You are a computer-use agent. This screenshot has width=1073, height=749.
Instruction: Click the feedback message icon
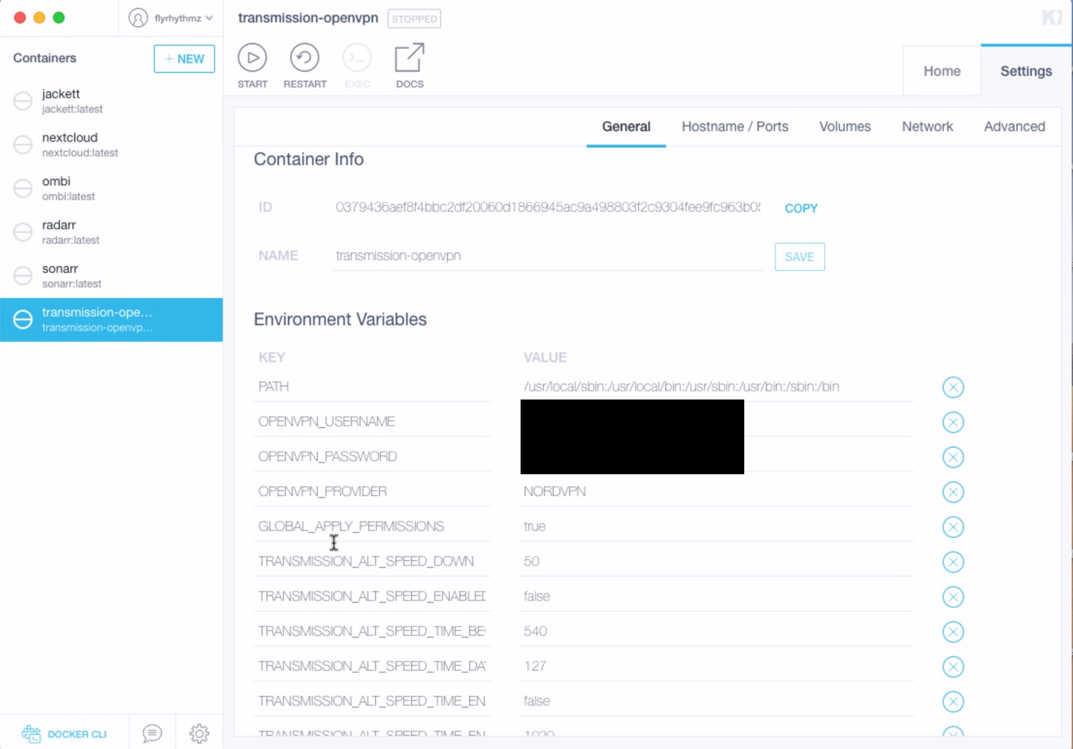(151, 732)
